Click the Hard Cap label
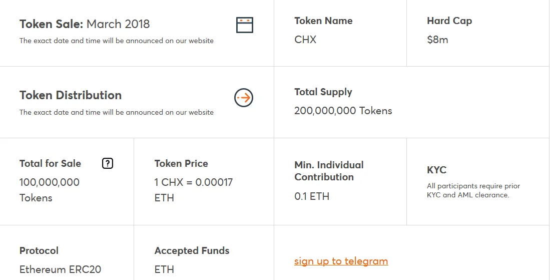The width and height of the screenshot is (550, 280). [449, 21]
